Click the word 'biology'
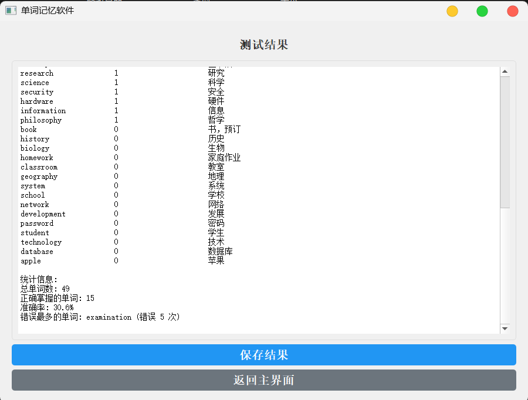 point(35,148)
